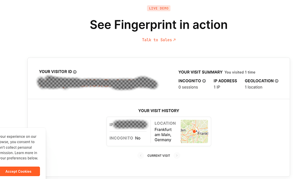Image resolution: width=300 pixels, height=179 pixels.
Task: Click the Geolocation summary heading
Action: [x=259, y=81]
